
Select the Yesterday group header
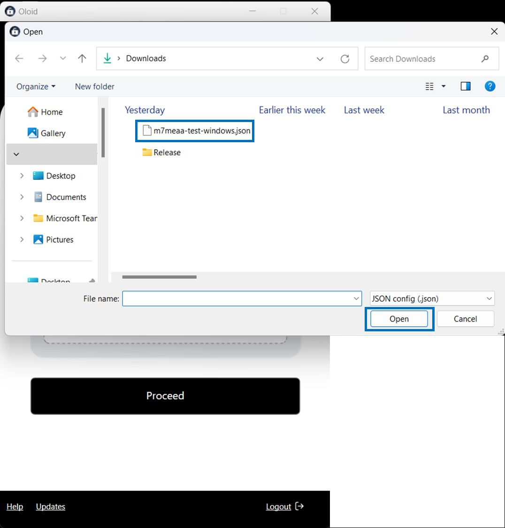tap(145, 110)
